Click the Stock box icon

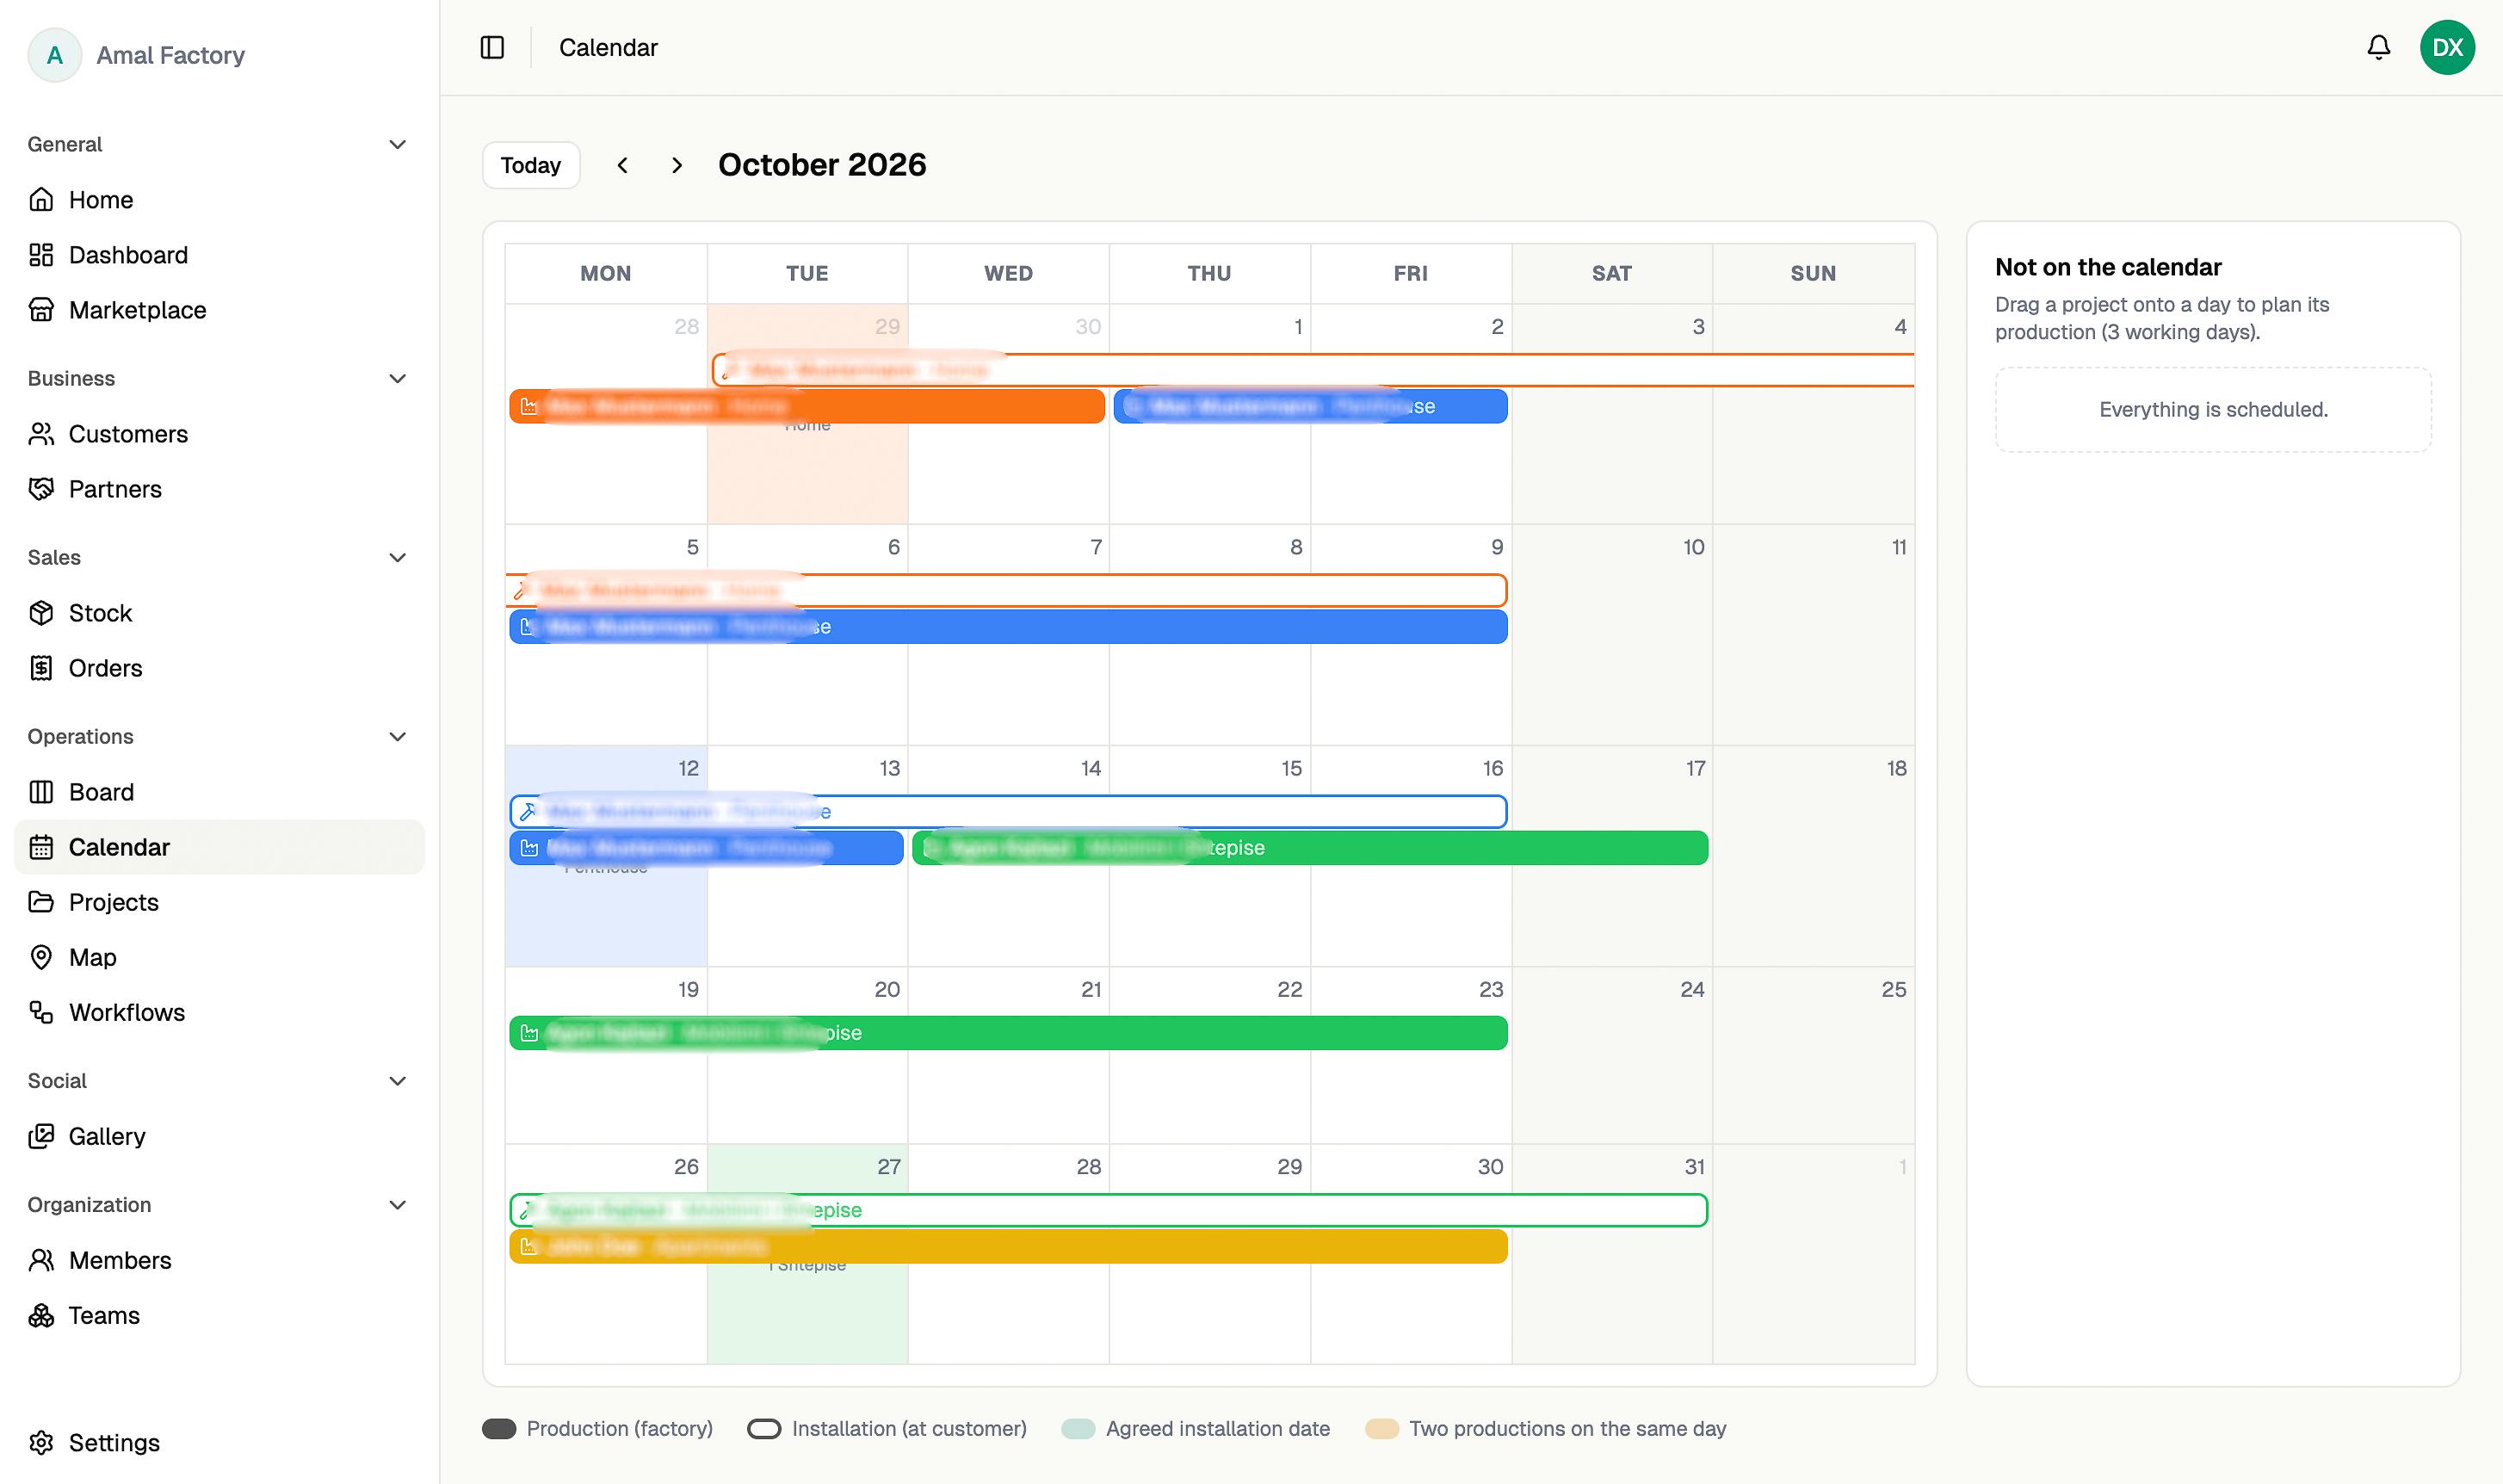[x=41, y=613]
